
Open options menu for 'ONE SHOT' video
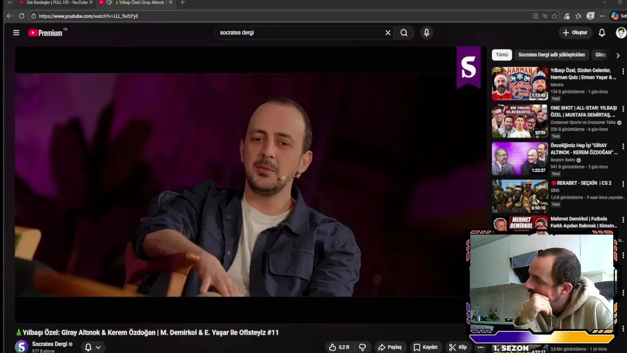tap(623, 109)
